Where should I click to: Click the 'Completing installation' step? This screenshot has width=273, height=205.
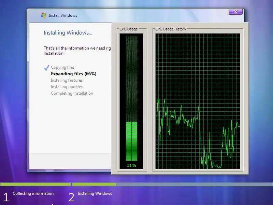[72, 93]
